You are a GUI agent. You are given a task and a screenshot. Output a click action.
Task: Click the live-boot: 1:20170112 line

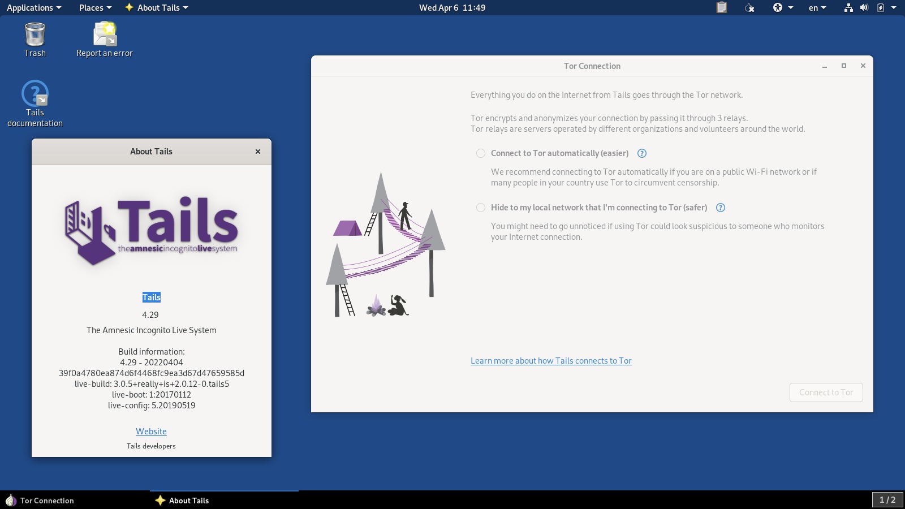click(x=152, y=395)
